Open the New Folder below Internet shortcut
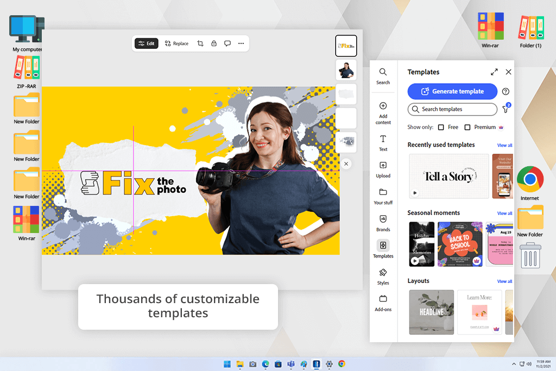 pos(530,222)
